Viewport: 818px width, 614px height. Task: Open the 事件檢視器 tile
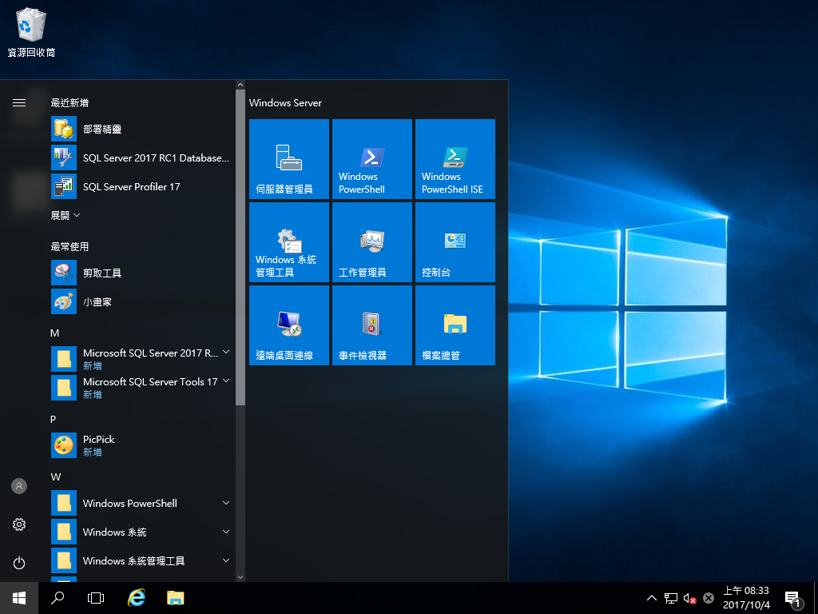pos(371,325)
